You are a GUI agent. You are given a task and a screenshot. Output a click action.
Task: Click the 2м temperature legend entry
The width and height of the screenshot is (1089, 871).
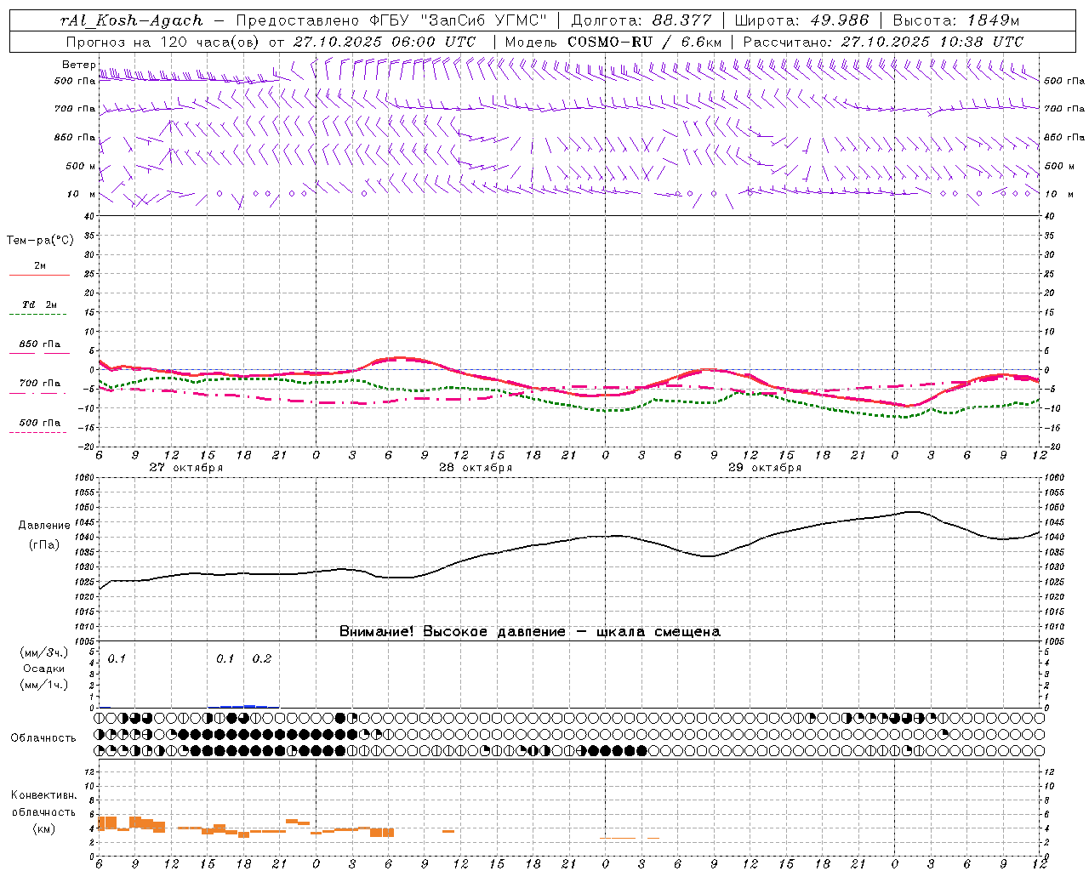point(40,266)
